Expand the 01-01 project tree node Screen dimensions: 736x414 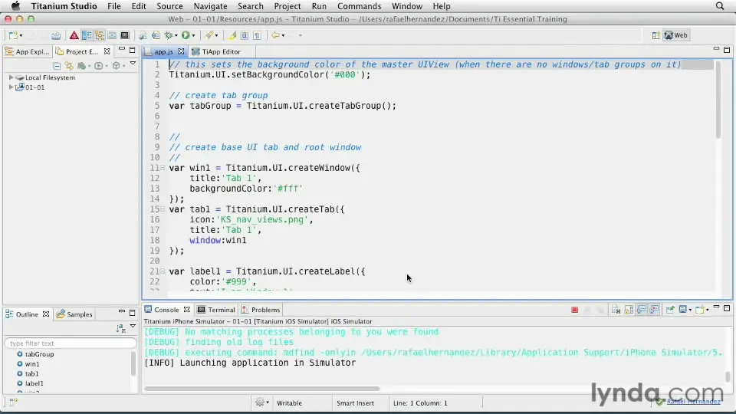(11, 87)
